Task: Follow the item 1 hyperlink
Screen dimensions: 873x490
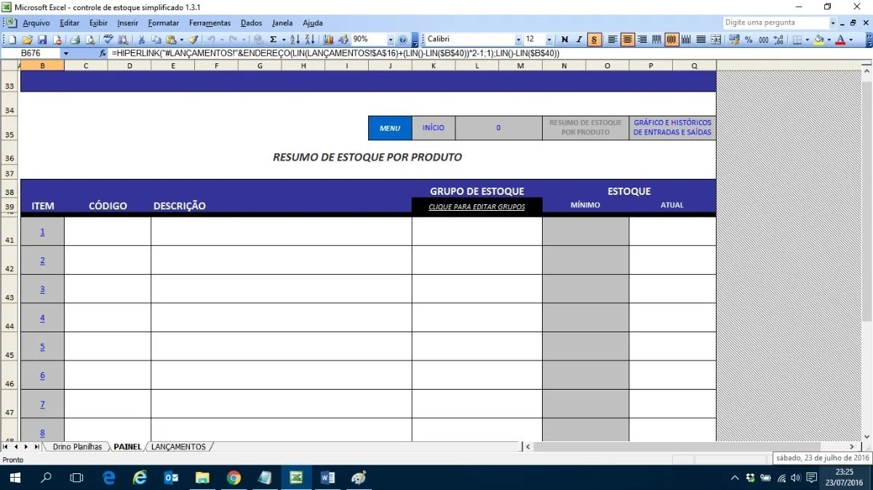Action: (42, 232)
